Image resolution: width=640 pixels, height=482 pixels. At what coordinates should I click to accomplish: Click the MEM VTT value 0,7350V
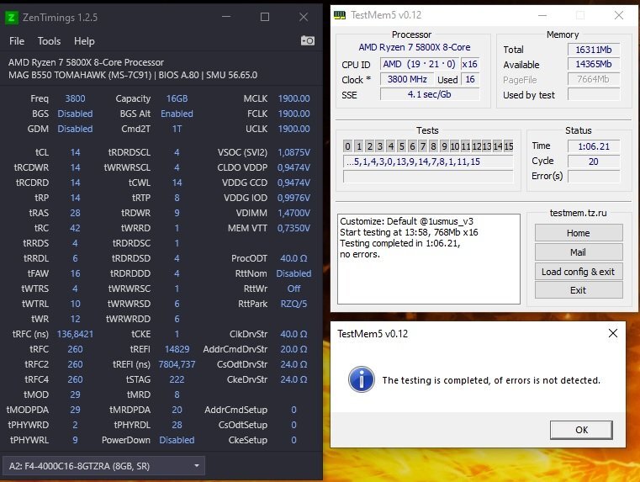tap(294, 228)
